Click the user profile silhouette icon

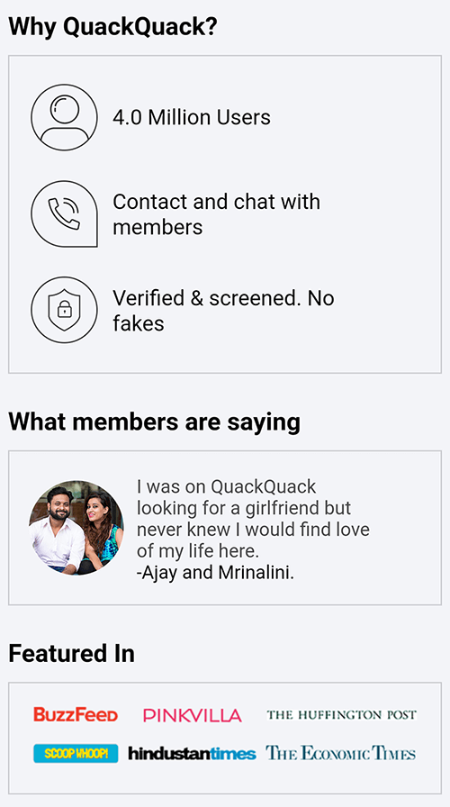pyautogui.click(x=64, y=117)
